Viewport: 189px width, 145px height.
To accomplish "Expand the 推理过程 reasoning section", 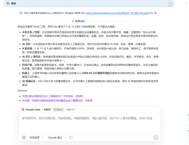I will pos(80,21).
